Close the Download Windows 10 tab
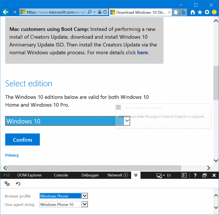 click(x=169, y=12)
